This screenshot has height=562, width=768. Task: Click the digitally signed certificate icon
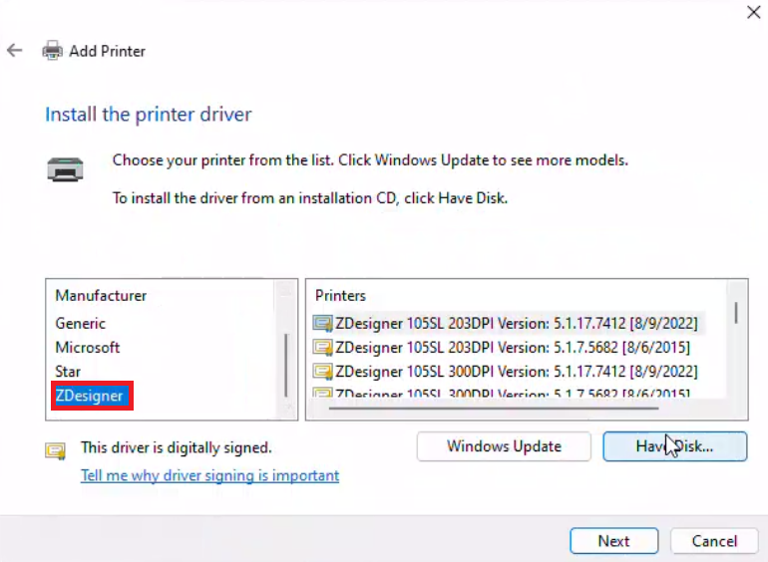point(55,450)
